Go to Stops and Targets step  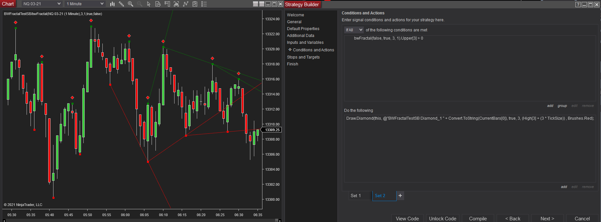[303, 57]
